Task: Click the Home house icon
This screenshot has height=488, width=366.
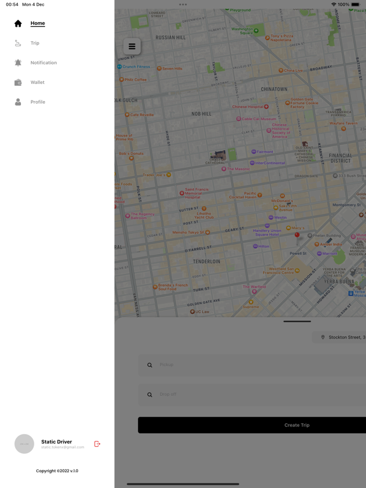Action: (x=18, y=24)
